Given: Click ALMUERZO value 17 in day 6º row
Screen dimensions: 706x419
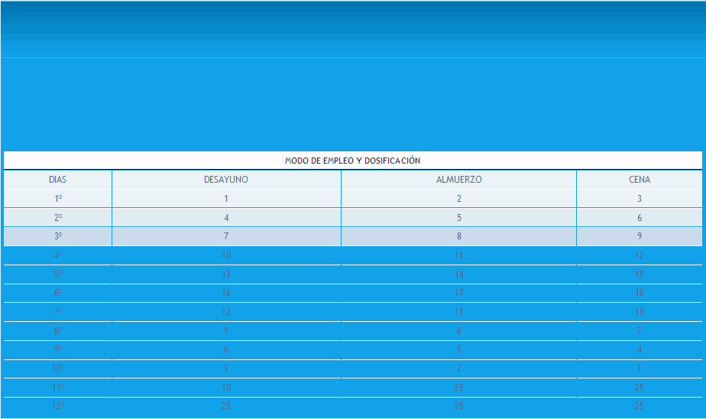Looking at the screenshot, I should click(458, 293).
